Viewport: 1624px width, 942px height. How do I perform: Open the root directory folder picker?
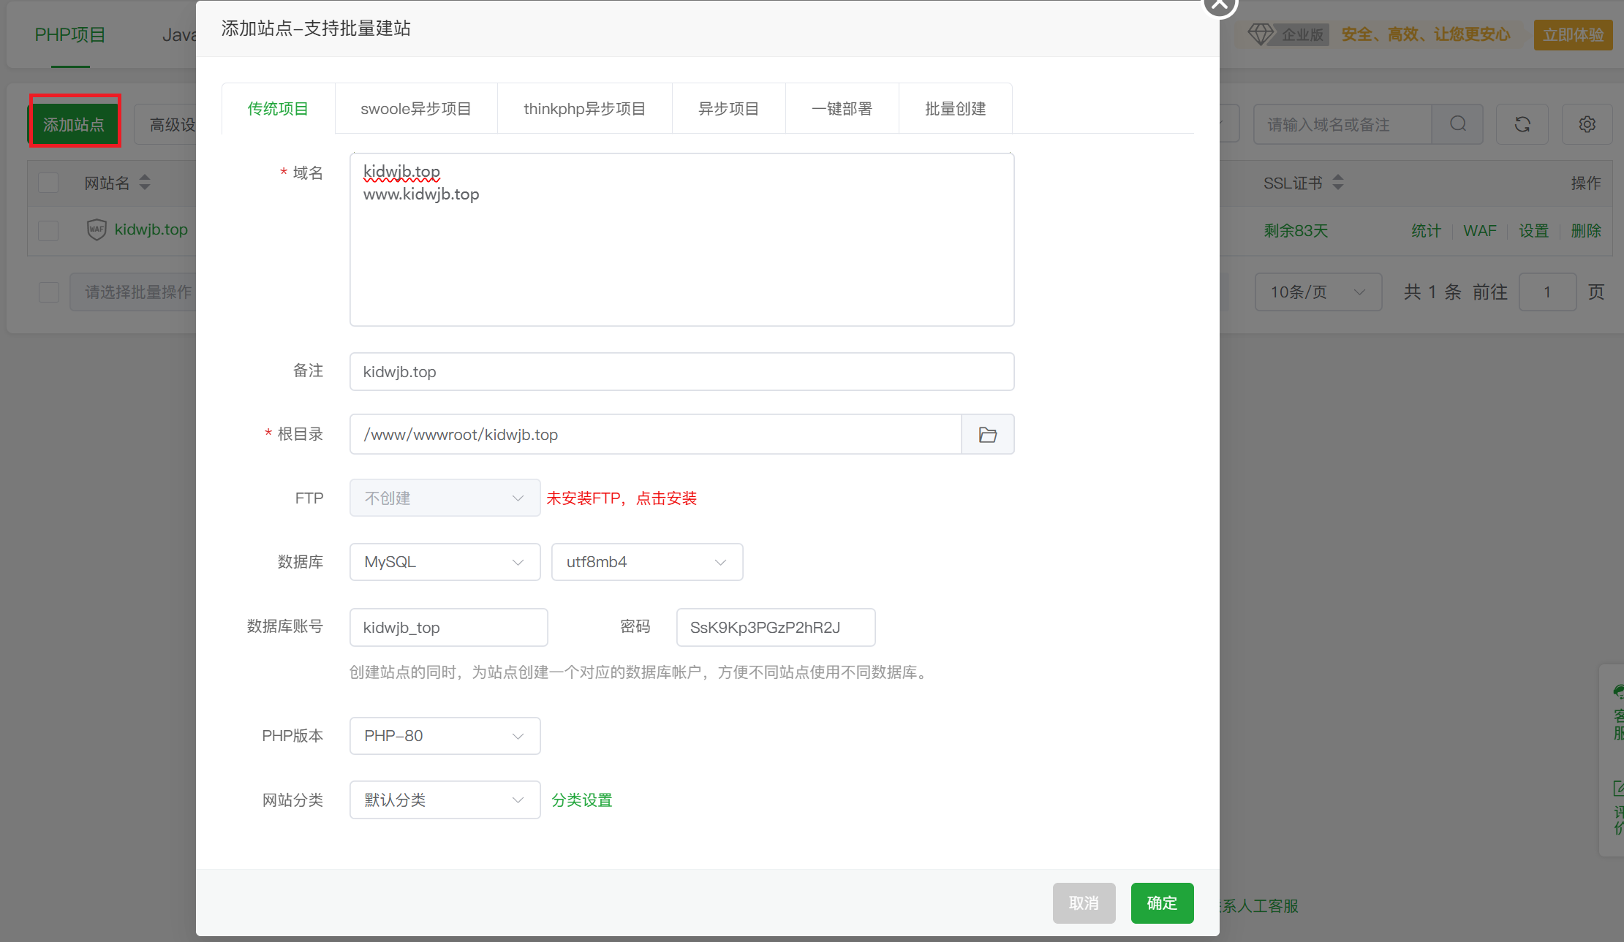point(987,434)
